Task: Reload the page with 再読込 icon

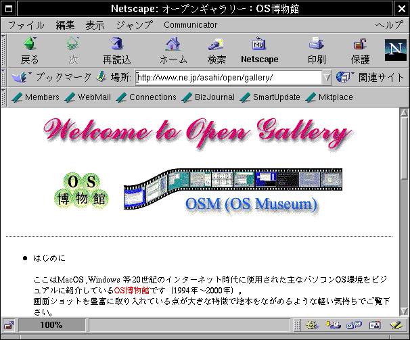Action: (116, 43)
